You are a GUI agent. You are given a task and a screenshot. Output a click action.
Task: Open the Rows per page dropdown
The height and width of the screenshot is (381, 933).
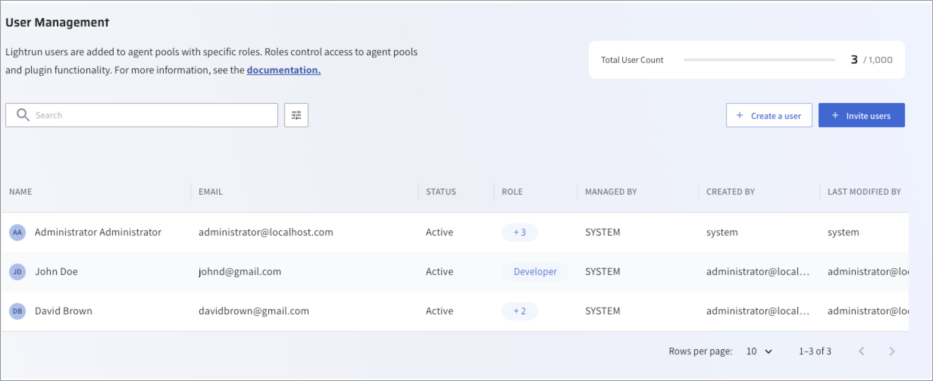[759, 351]
